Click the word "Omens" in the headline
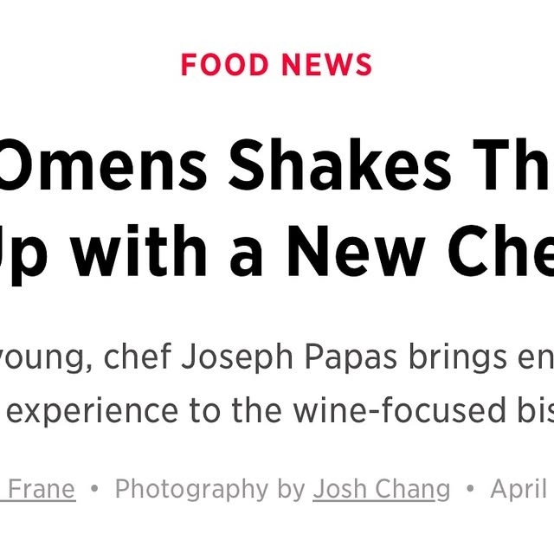Screen dimensions: 554x553 pyautogui.click(x=102, y=166)
